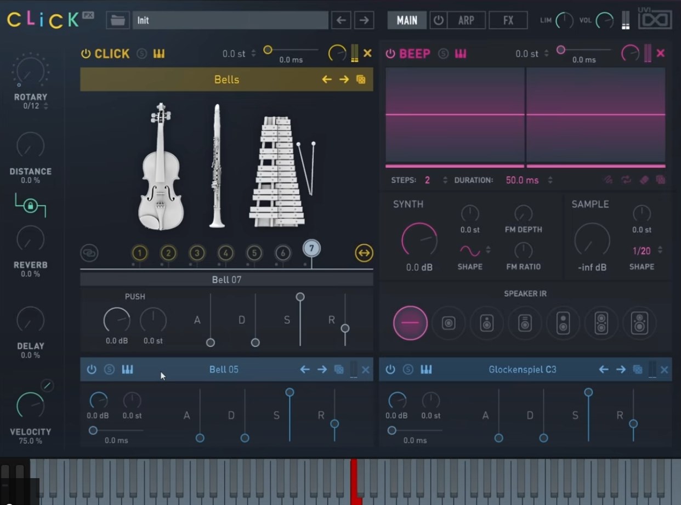
Task: Disable the BEEP layer power button
Action: click(390, 54)
